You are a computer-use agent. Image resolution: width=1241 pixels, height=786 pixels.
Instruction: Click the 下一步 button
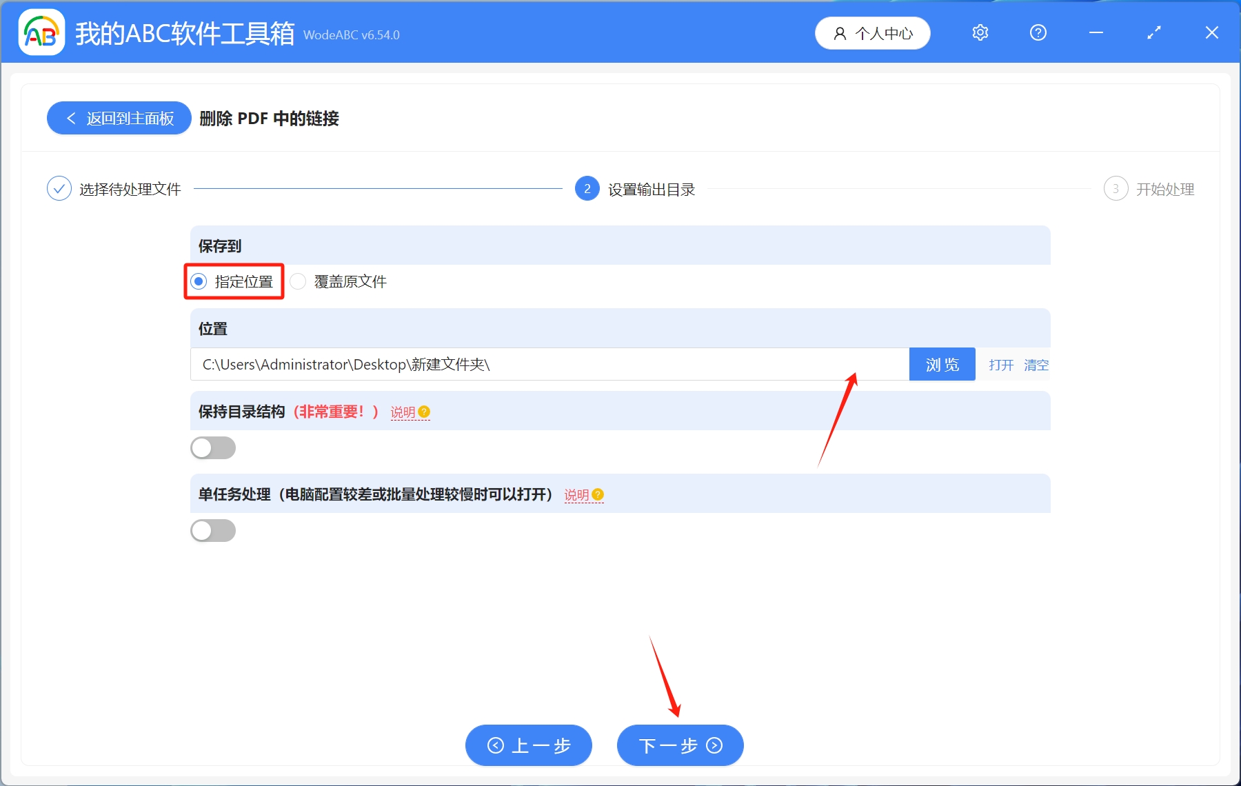point(679,745)
